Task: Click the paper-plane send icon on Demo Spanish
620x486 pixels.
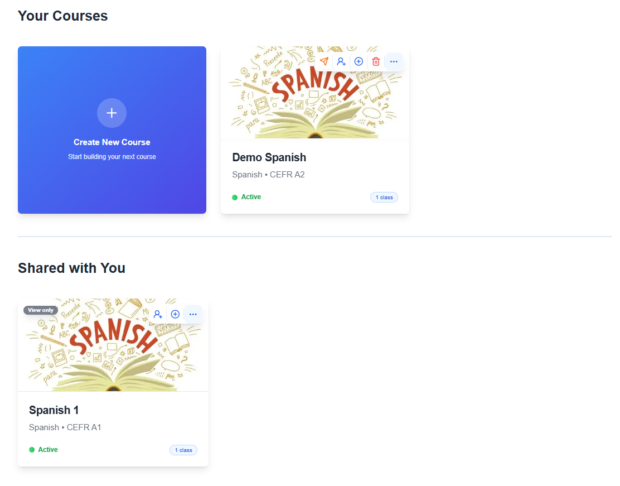Action: click(x=324, y=61)
